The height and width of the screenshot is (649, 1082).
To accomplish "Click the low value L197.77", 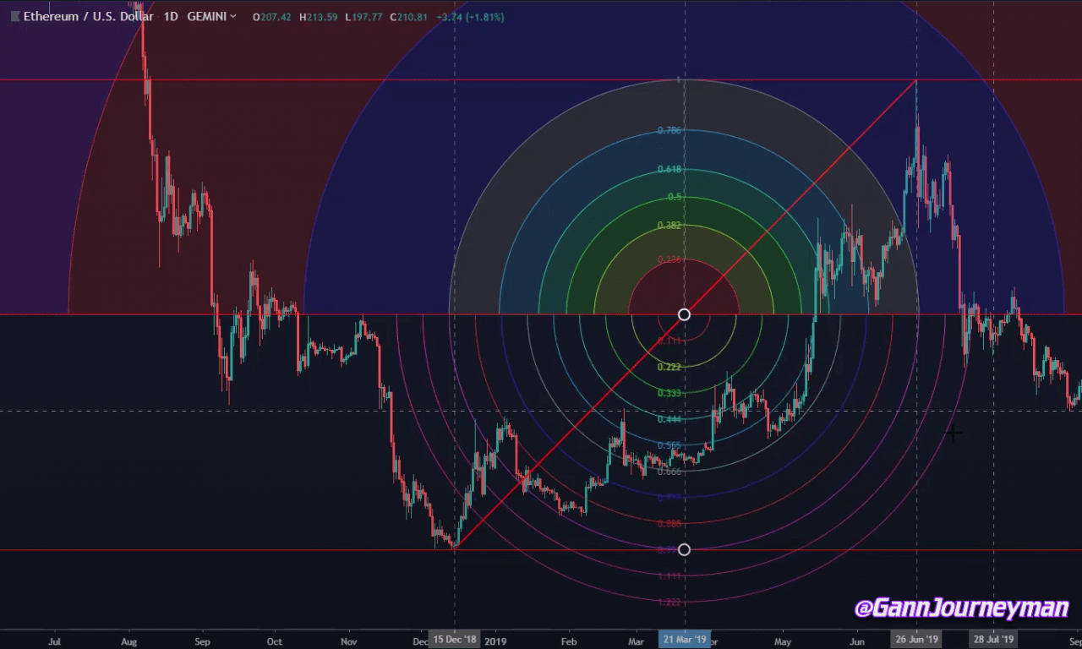I will pos(363,16).
